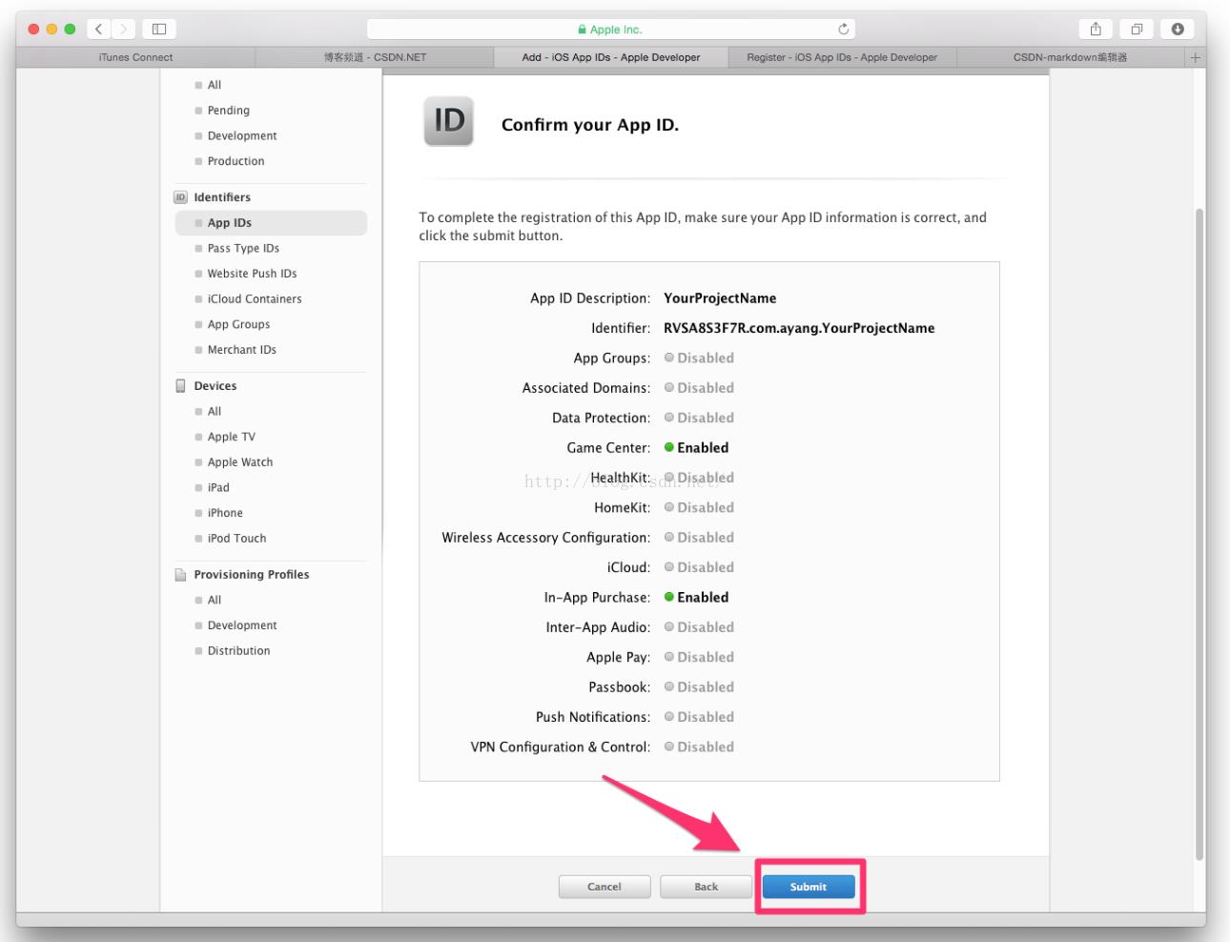Open Development provisioning profiles
Viewport: 1230px width, 942px height.
pyautogui.click(x=242, y=625)
